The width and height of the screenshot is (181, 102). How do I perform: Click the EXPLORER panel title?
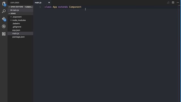click(x=15, y=3)
